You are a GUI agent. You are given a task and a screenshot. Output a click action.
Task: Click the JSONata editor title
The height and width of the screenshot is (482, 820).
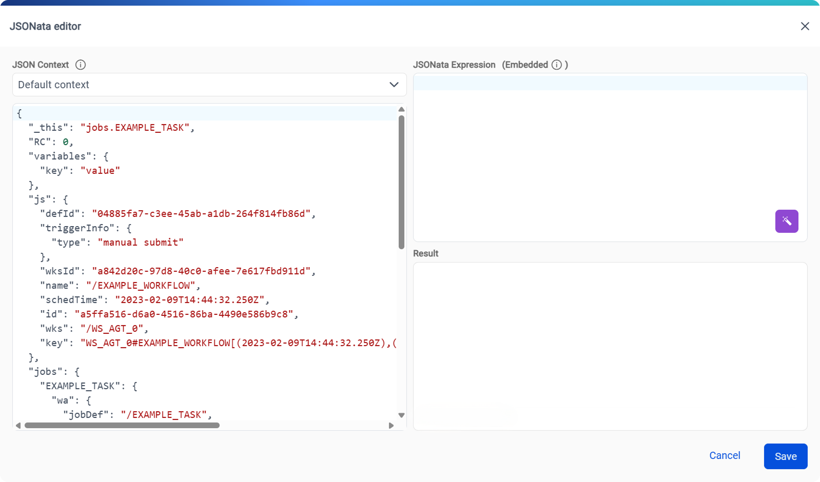pyautogui.click(x=45, y=26)
